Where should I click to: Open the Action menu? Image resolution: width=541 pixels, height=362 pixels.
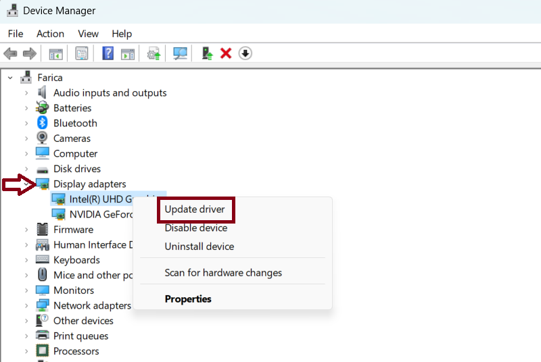[50, 34]
